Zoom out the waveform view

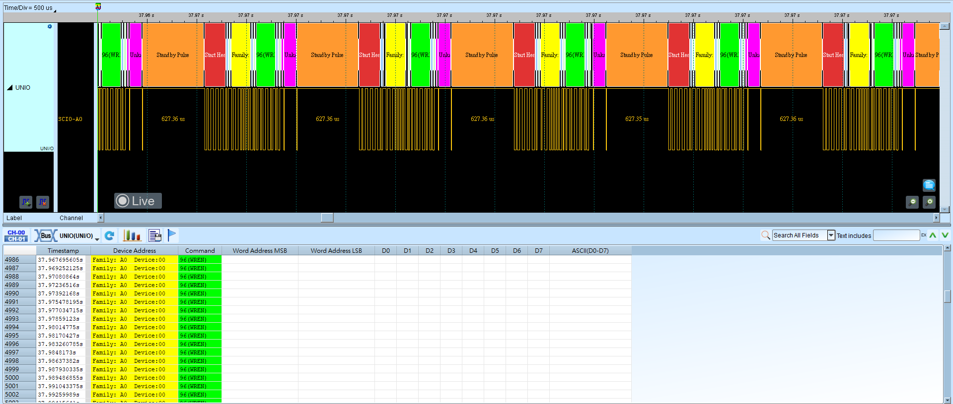pyautogui.click(x=912, y=202)
